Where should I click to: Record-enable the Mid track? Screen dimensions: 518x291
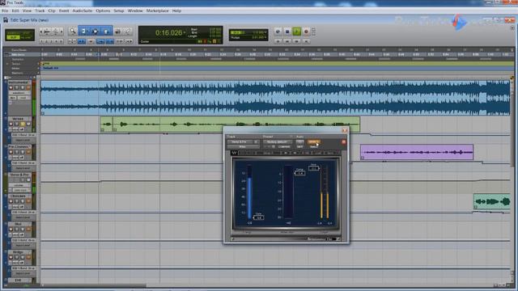[x=11, y=230]
